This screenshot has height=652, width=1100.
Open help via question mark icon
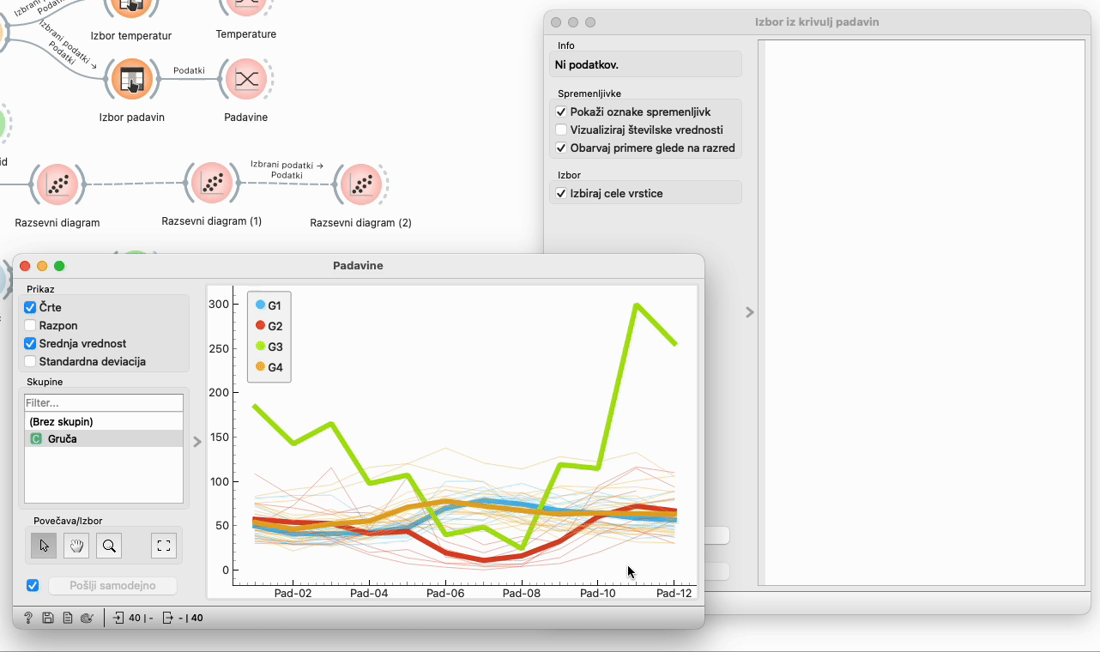click(x=27, y=618)
